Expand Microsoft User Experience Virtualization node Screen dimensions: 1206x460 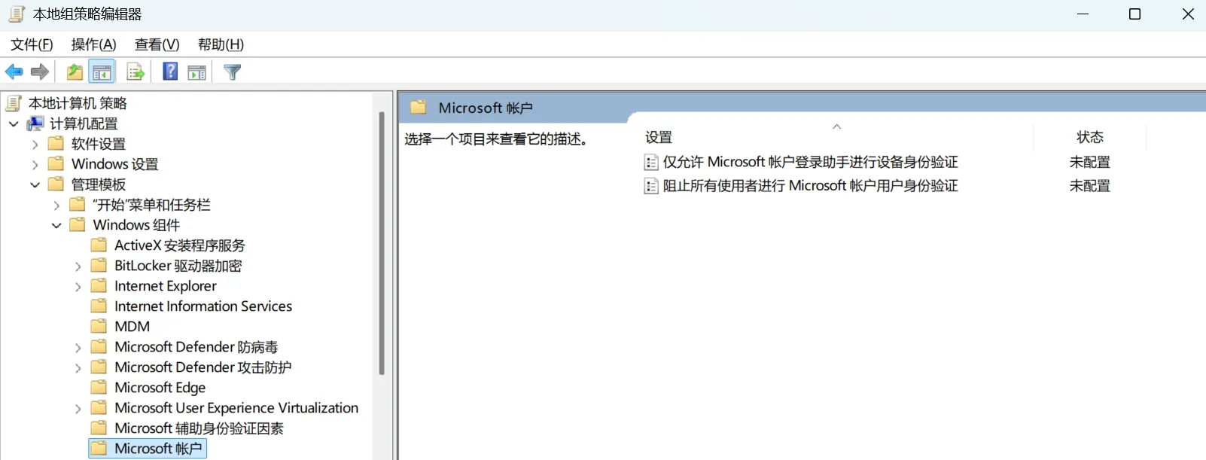pos(78,408)
